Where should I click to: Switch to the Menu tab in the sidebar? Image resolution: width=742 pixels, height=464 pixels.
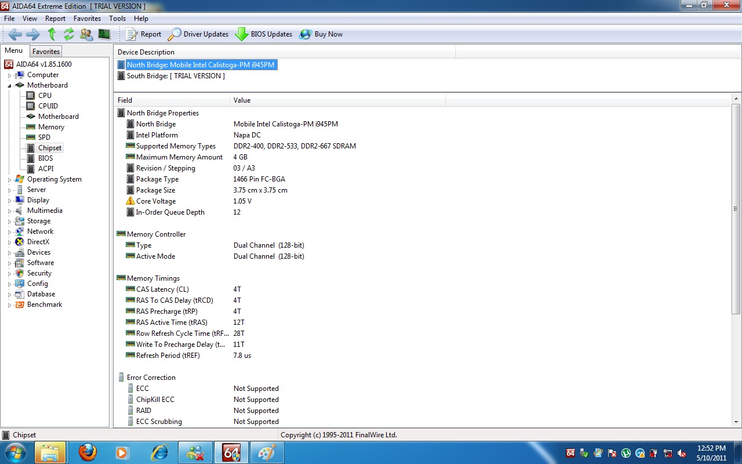[14, 51]
